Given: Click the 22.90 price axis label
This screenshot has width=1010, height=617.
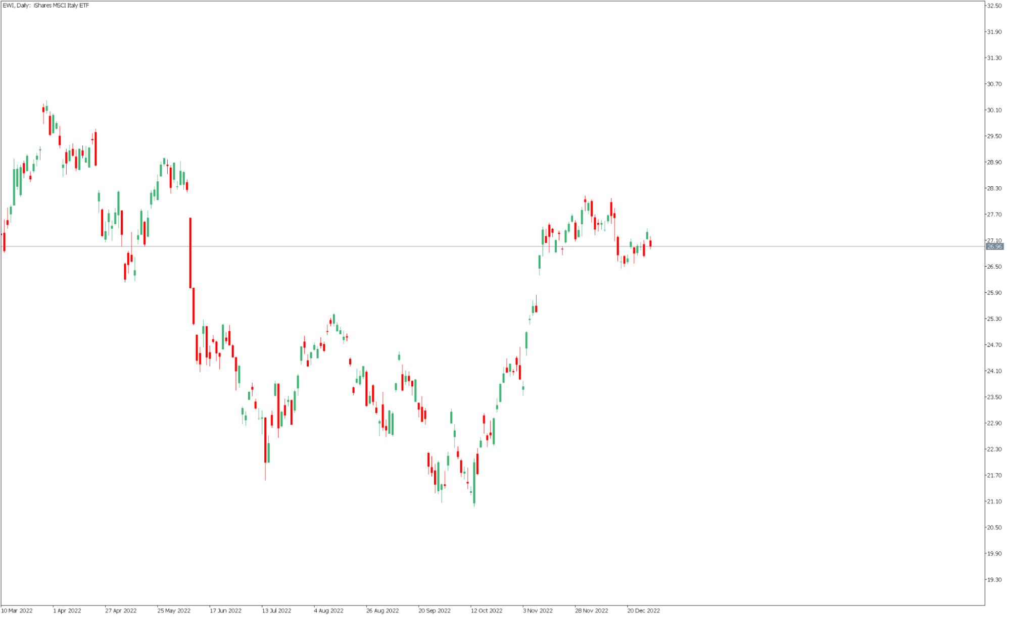Looking at the screenshot, I should click(994, 423).
